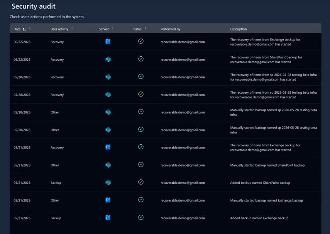Click 'Other' activity in Manually started SharePoint backup row
The image size is (330, 234).
[55, 165]
